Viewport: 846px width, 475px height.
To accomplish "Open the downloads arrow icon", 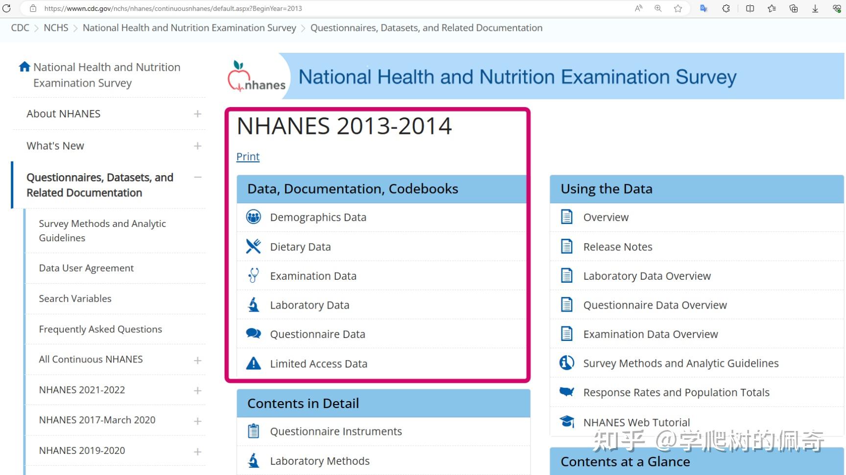I will [x=815, y=8].
